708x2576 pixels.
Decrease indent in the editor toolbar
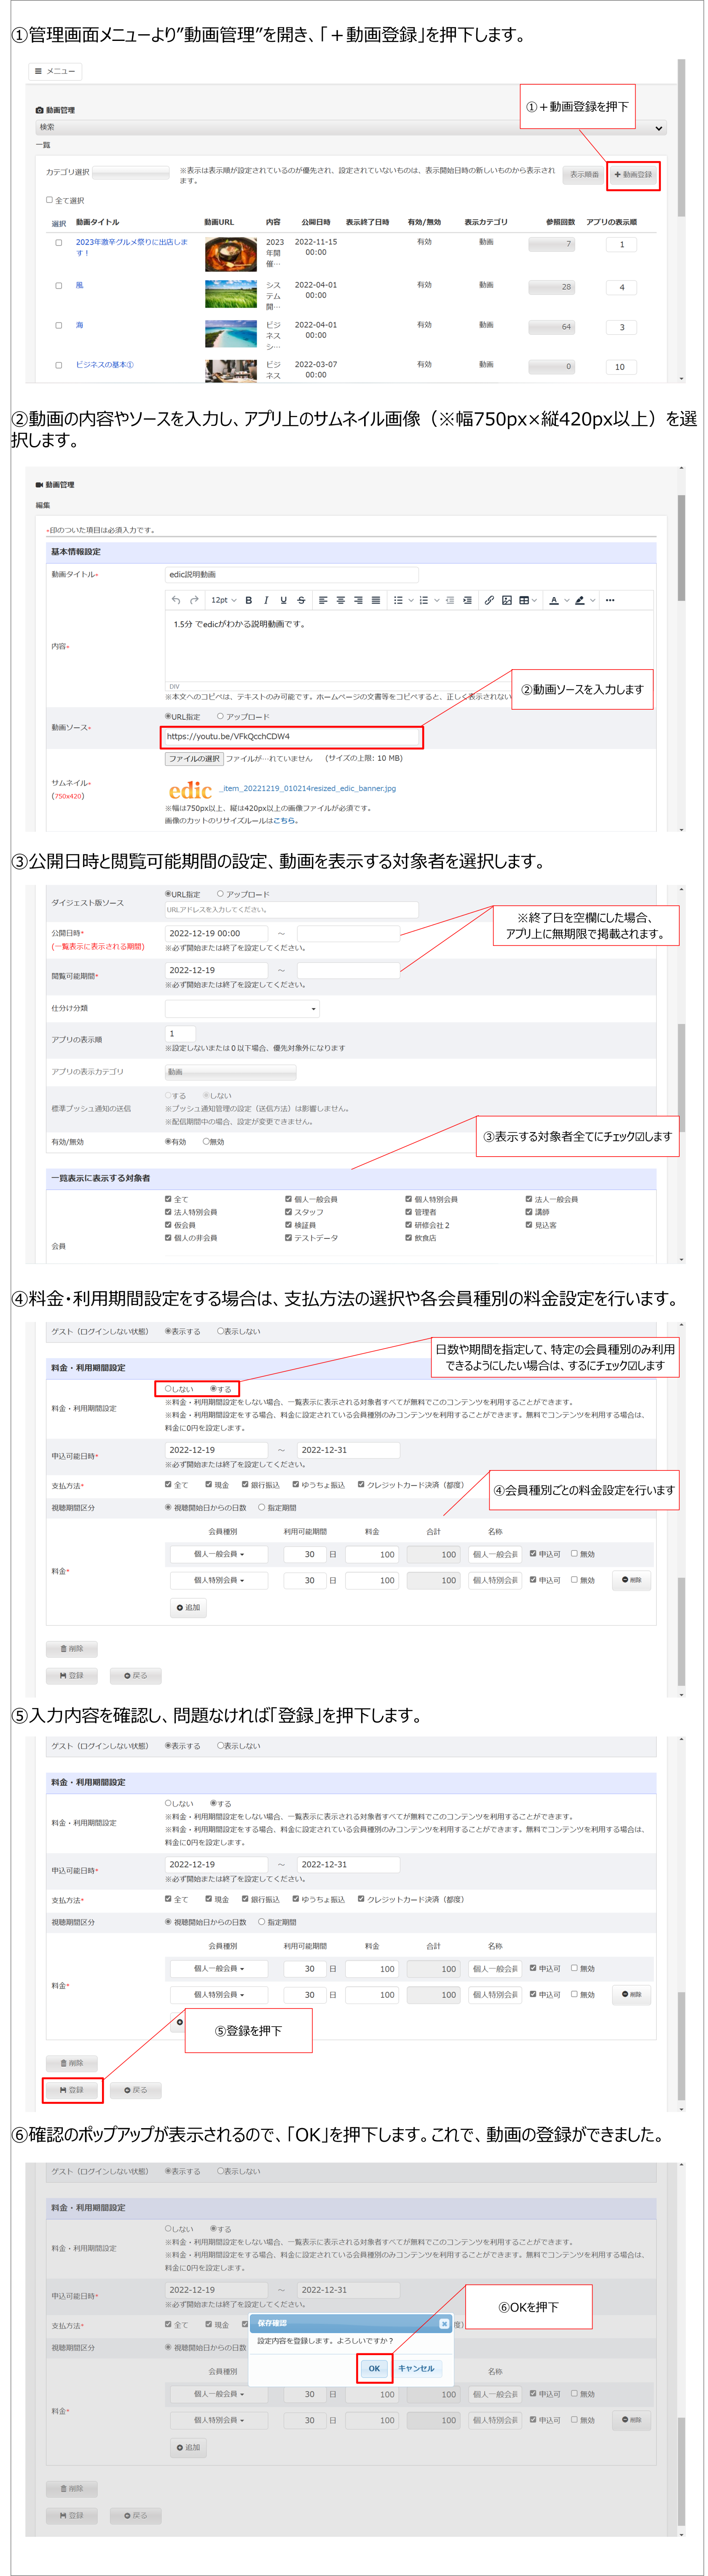tap(450, 600)
